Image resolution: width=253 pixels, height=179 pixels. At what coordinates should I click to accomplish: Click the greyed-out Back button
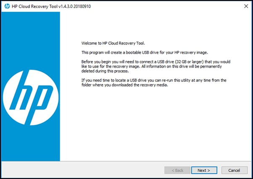point(176,170)
